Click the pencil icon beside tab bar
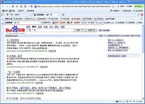 tap(139, 15)
